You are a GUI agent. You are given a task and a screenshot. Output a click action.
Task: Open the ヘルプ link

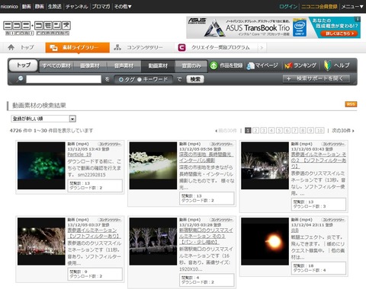point(342,65)
